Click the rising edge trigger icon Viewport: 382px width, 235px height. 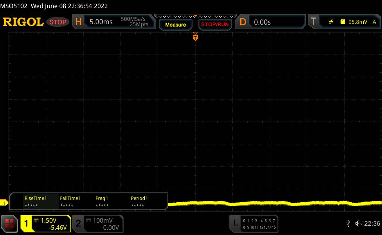331,22
